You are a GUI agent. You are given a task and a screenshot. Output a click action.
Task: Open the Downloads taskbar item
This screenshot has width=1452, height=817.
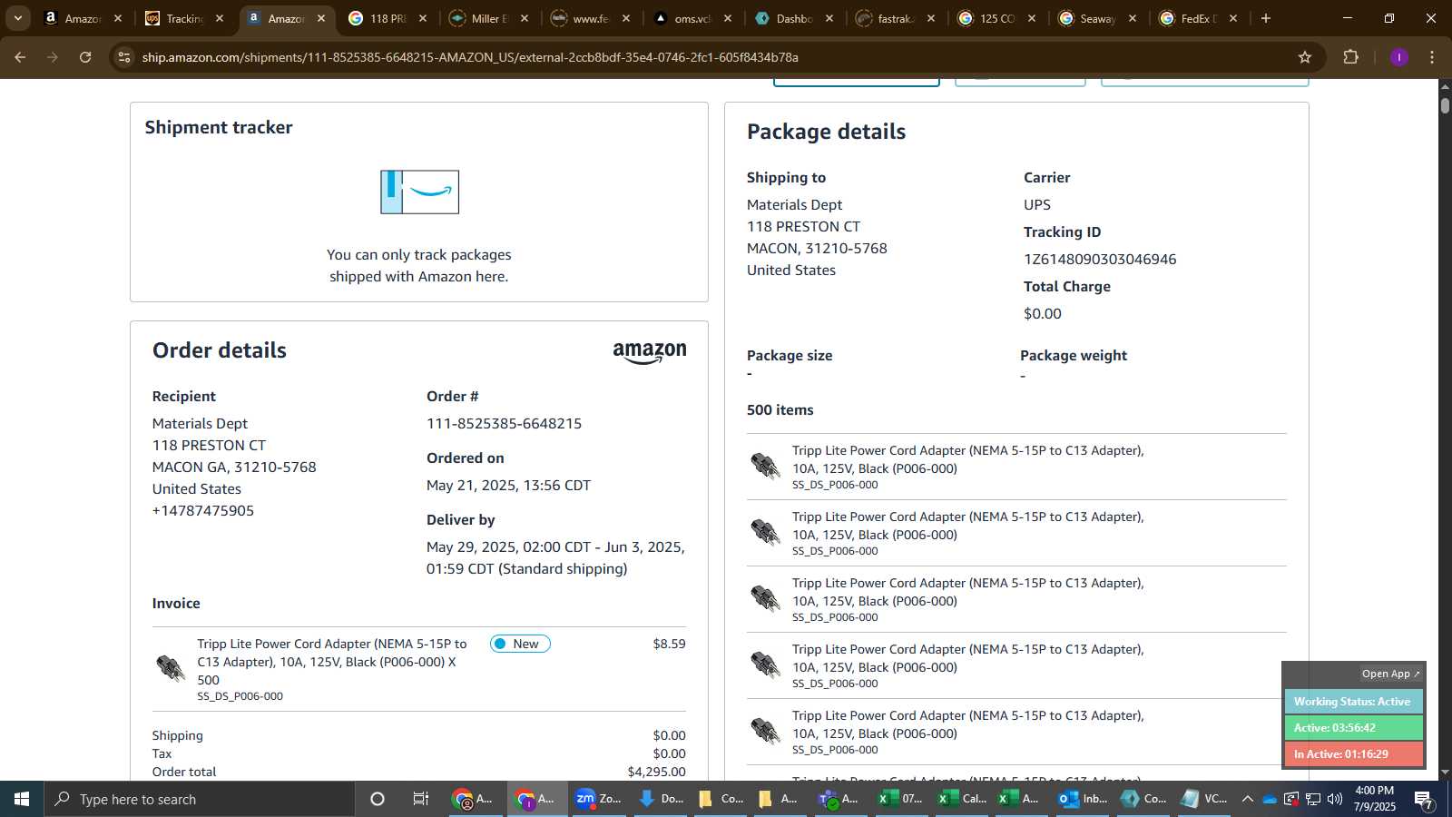[x=661, y=799]
